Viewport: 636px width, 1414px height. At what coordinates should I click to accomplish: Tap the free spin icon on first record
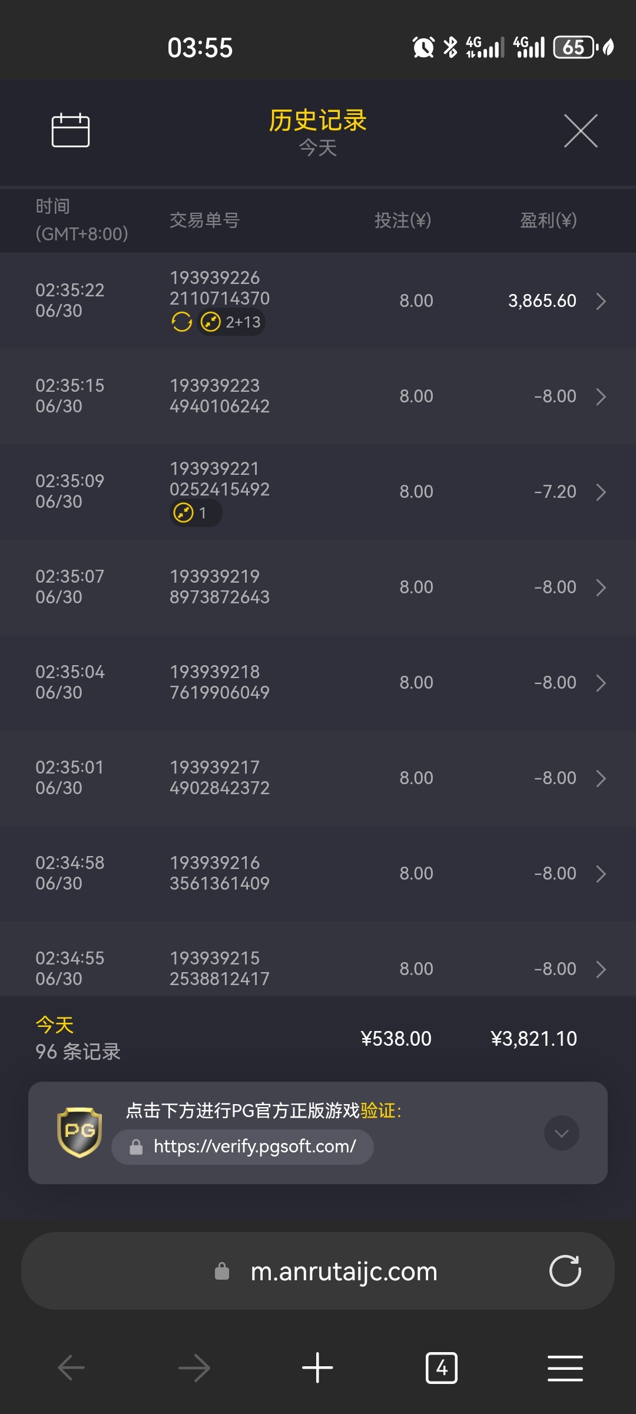(x=181, y=322)
